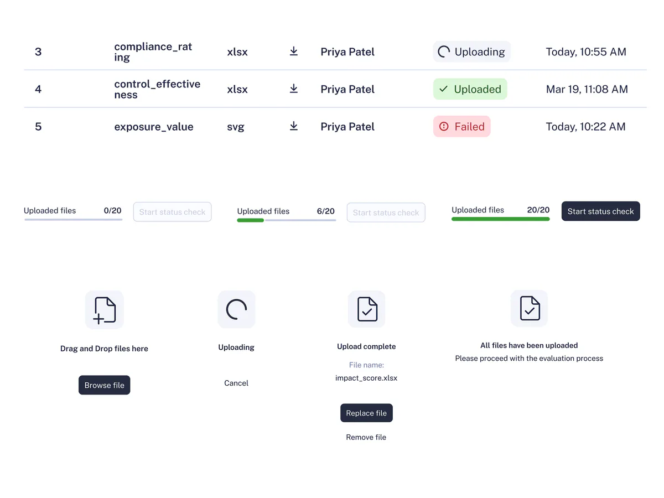The height and width of the screenshot is (498, 664).
Task: Cancel the ongoing upload
Action: (x=236, y=383)
